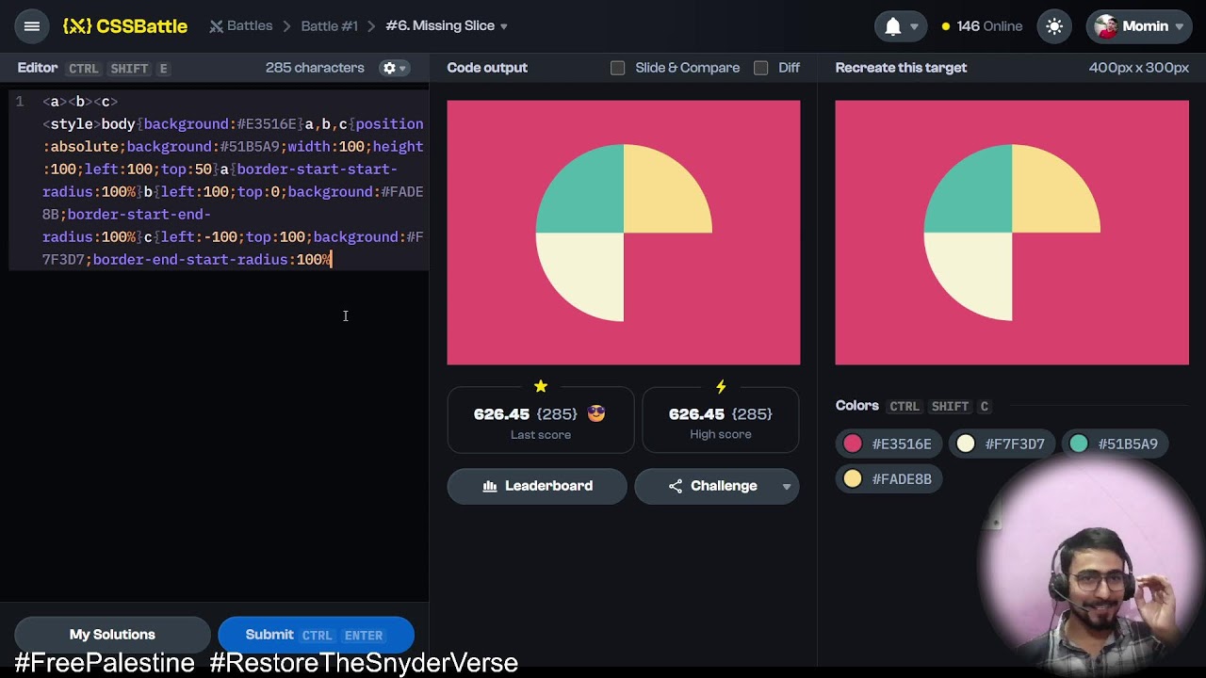Expand arrow next to notification bell
The width and height of the screenshot is (1206, 678).
914,27
